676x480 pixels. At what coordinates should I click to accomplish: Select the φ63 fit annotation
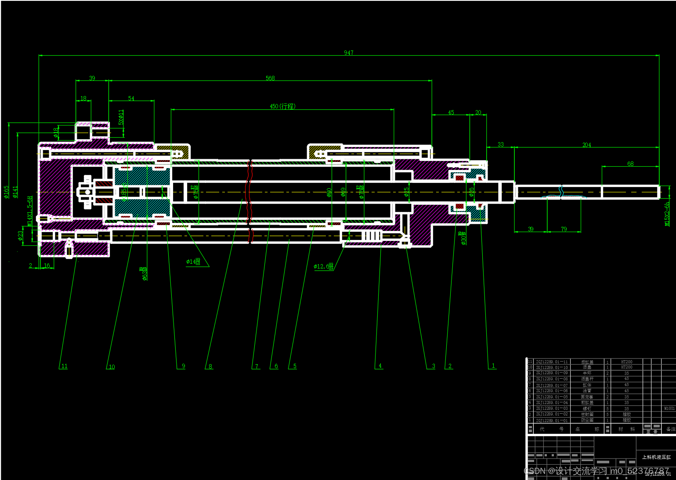click(144, 273)
